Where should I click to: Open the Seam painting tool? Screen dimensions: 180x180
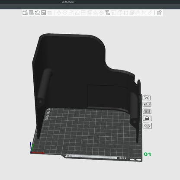click(101, 13)
